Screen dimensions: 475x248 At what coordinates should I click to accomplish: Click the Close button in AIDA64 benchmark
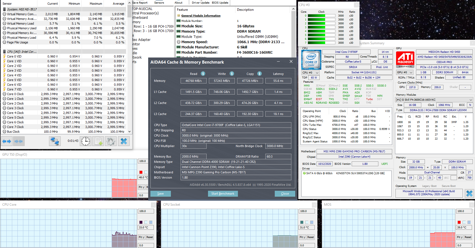tap(285, 194)
